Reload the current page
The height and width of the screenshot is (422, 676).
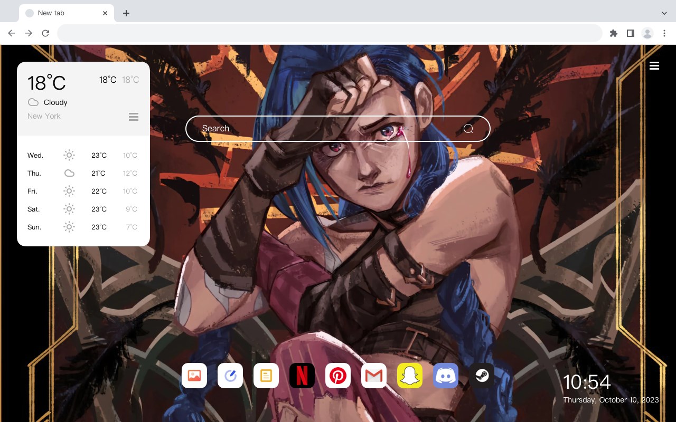(45, 33)
